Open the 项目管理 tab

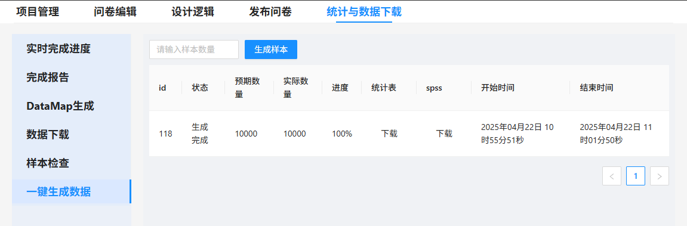37,12
